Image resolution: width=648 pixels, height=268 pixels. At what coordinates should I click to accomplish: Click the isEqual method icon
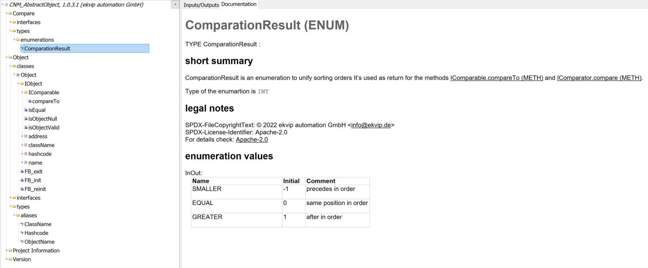coord(26,110)
